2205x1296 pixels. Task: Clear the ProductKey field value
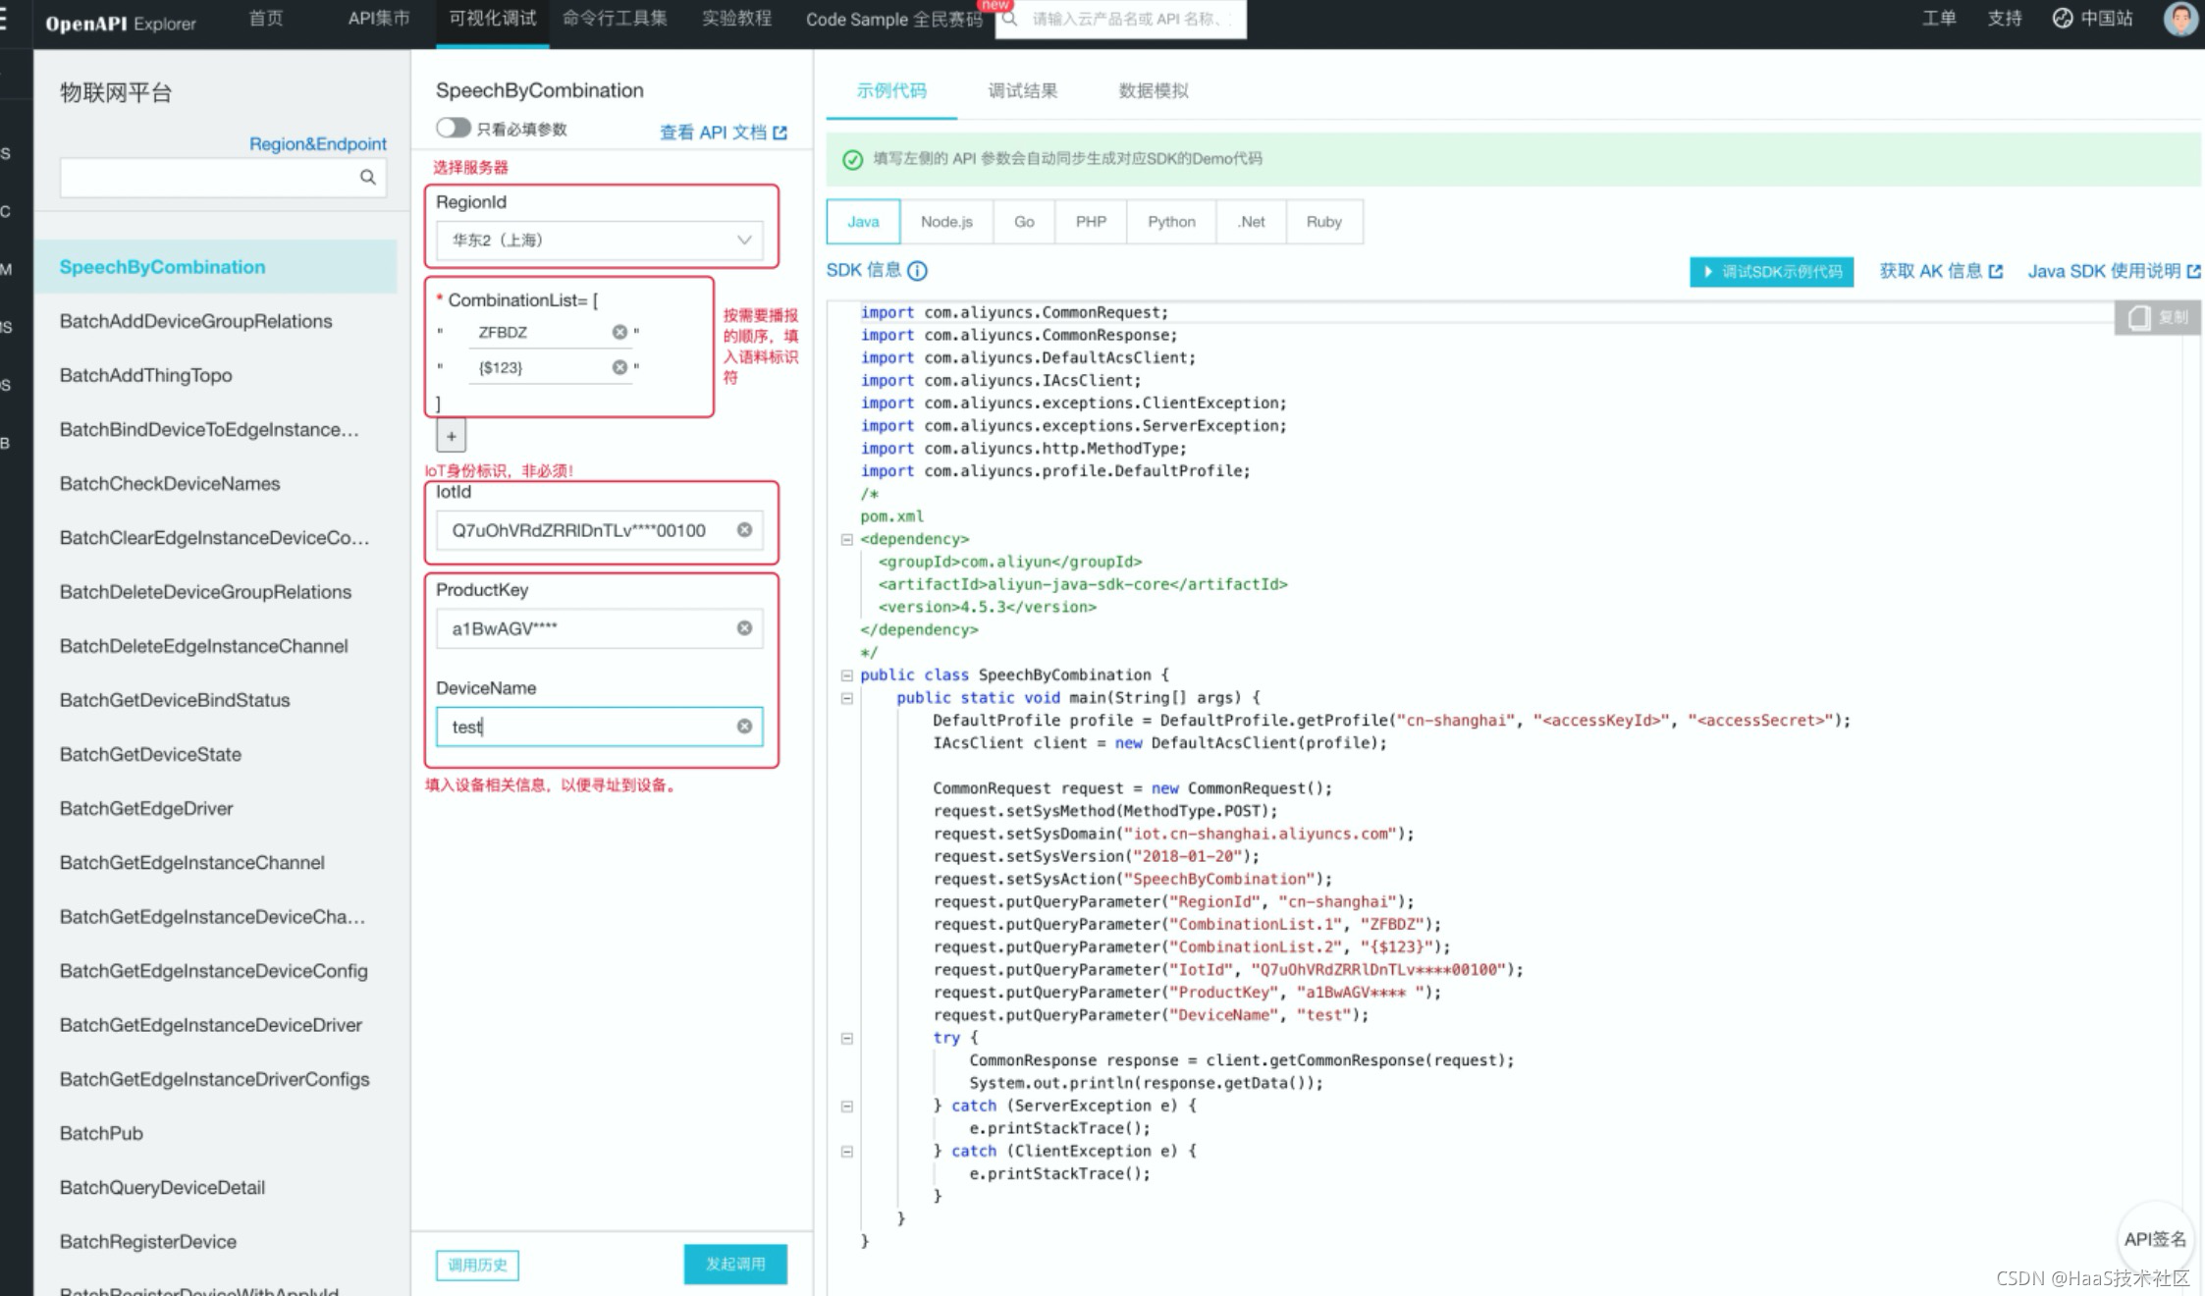(744, 628)
